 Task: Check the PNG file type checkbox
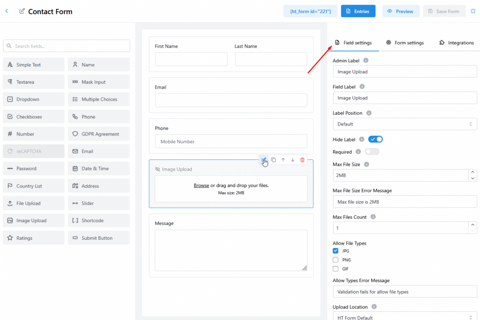click(336, 260)
